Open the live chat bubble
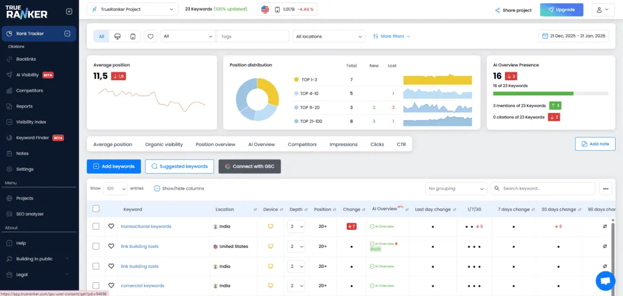 coord(605,281)
